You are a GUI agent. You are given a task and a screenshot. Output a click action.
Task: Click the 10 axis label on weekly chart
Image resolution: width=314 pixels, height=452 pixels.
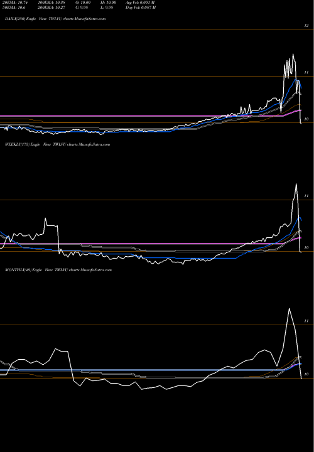(306, 247)
